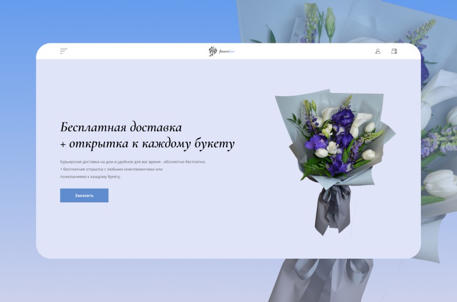Viewport: 457px width, 302px height.
Task: Click the bouquet product image in the card
Action: (x=335, y=162)
